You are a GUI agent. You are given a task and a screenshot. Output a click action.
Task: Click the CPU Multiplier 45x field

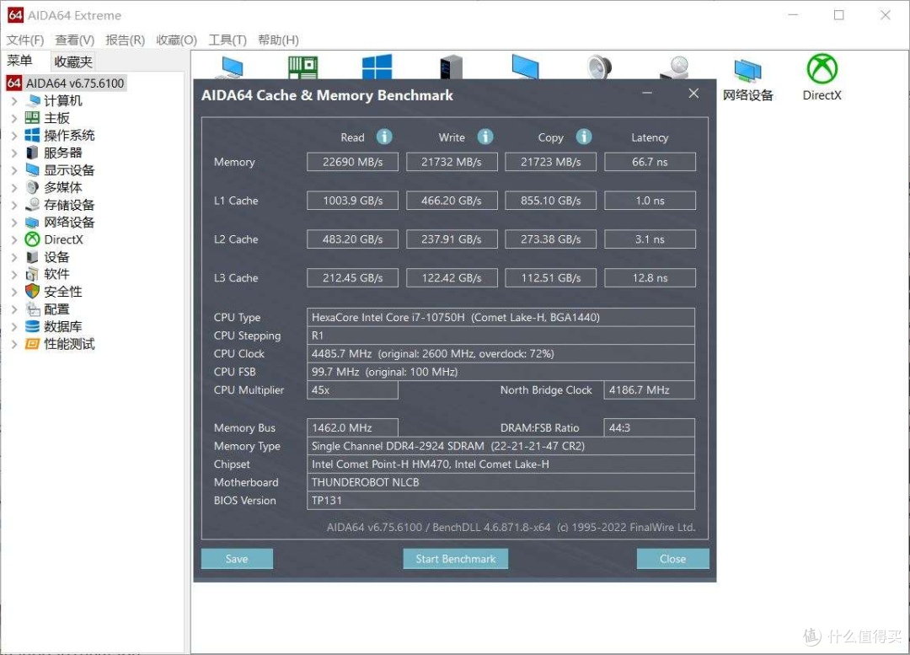click(352, 389)
